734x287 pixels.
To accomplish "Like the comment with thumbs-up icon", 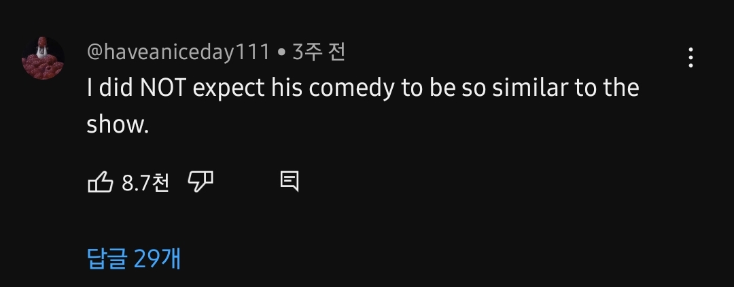I will pyautogui.click(x=101, y=182).
